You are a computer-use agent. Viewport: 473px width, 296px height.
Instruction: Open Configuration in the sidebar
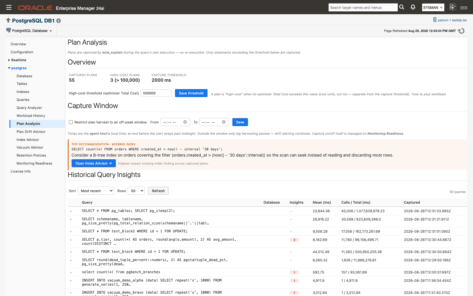point(22,52)
